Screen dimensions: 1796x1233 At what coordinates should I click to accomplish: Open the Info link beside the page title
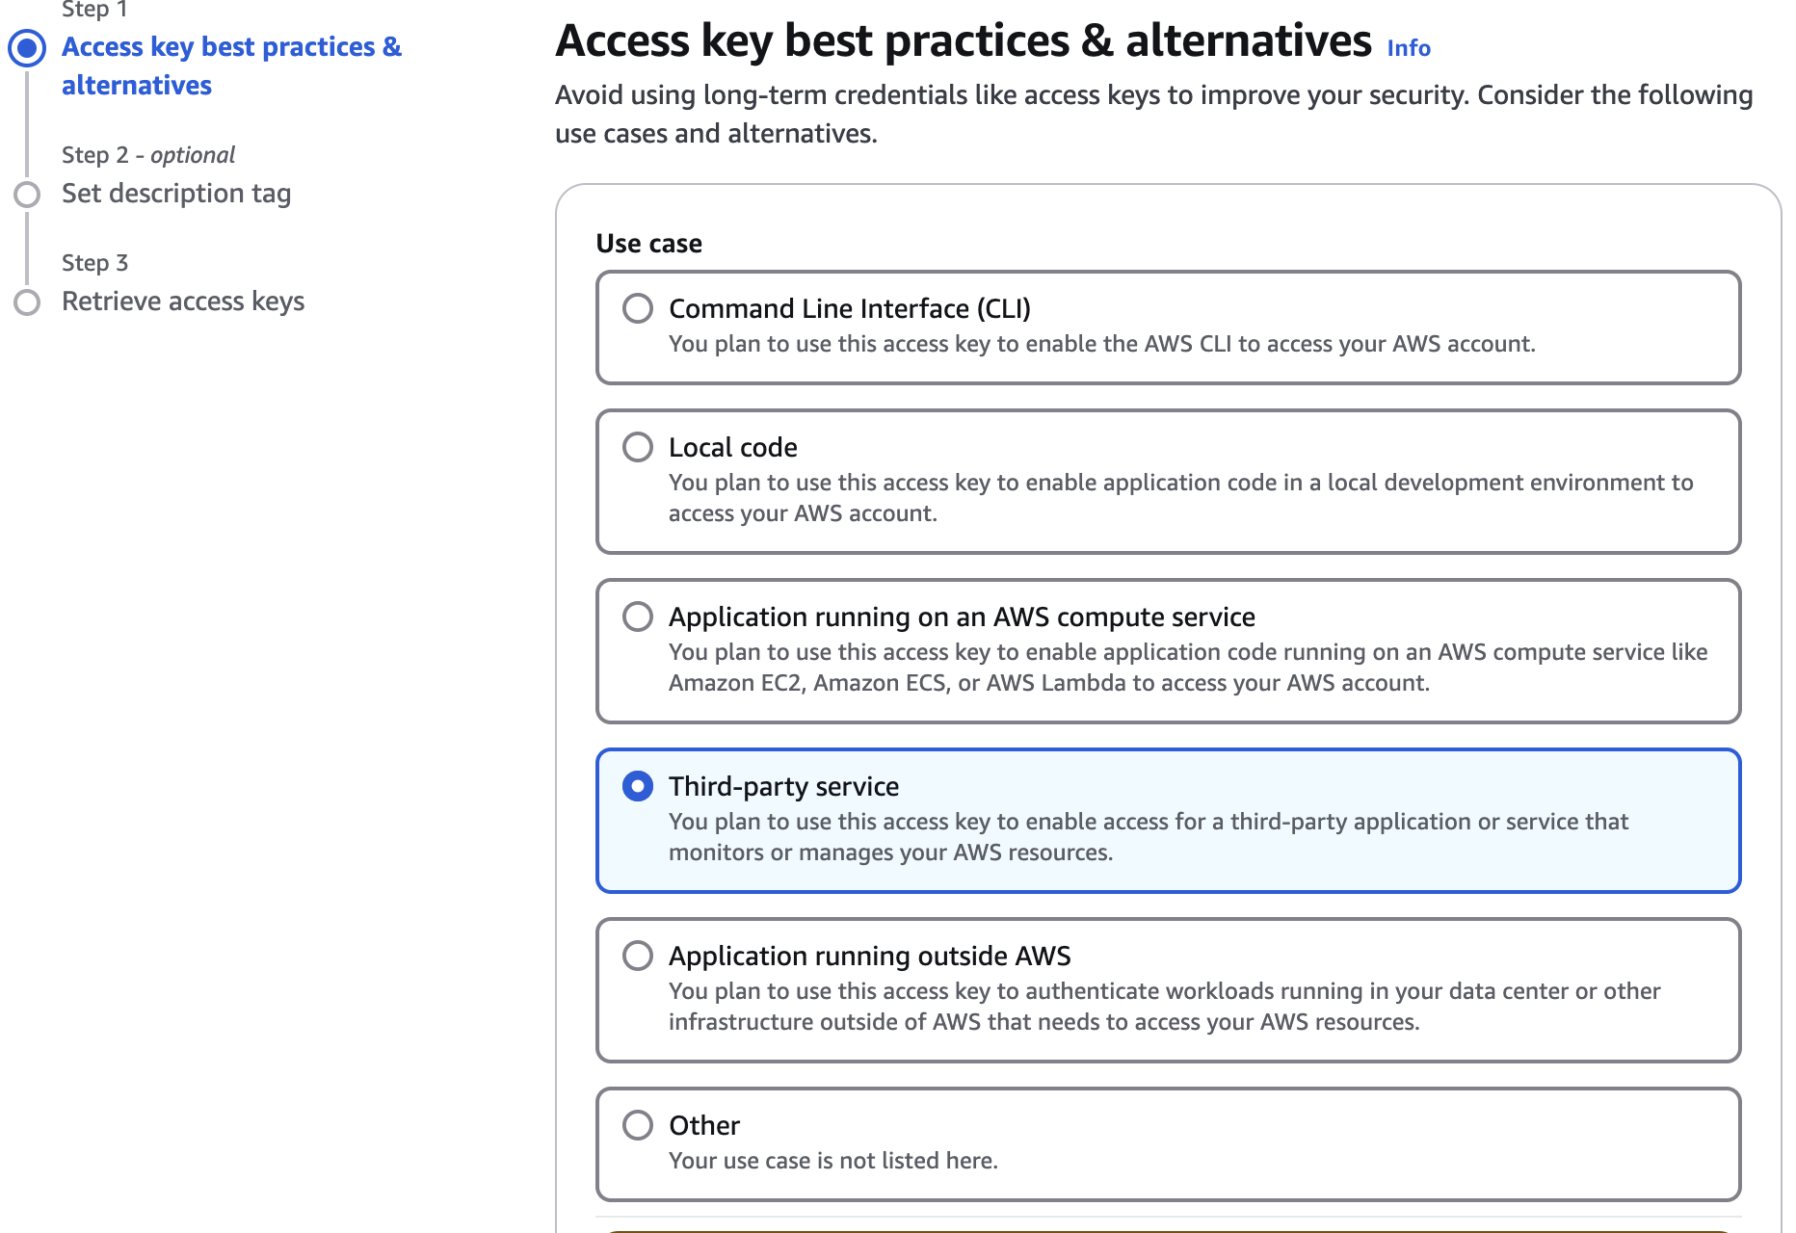pos(1408,46)
